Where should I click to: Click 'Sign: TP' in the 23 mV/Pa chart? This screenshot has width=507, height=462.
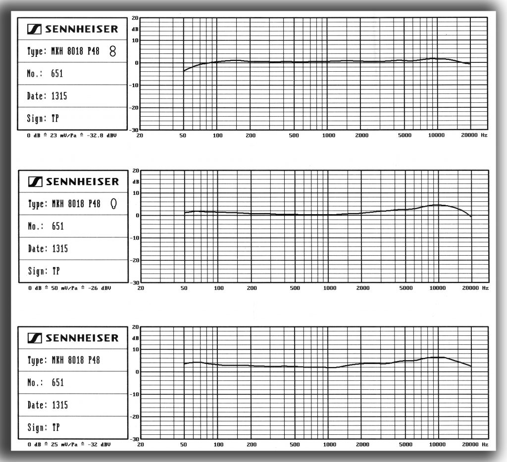tap(43, 118)
